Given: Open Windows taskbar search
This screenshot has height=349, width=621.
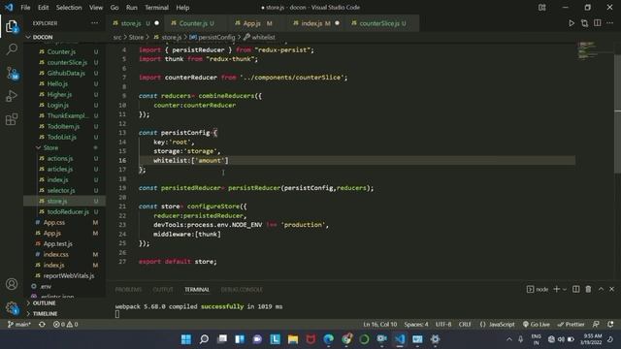Looking at the screenshot, I should coord(204,339).
